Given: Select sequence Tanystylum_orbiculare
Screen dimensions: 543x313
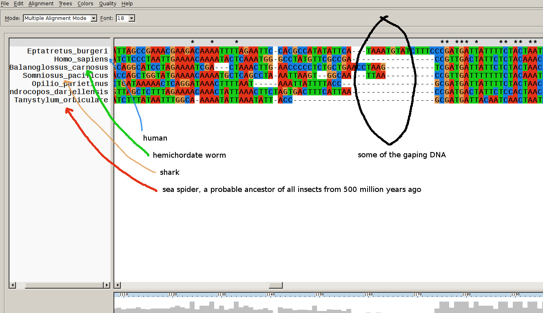Looking at the screenshot, I should 61,100.
